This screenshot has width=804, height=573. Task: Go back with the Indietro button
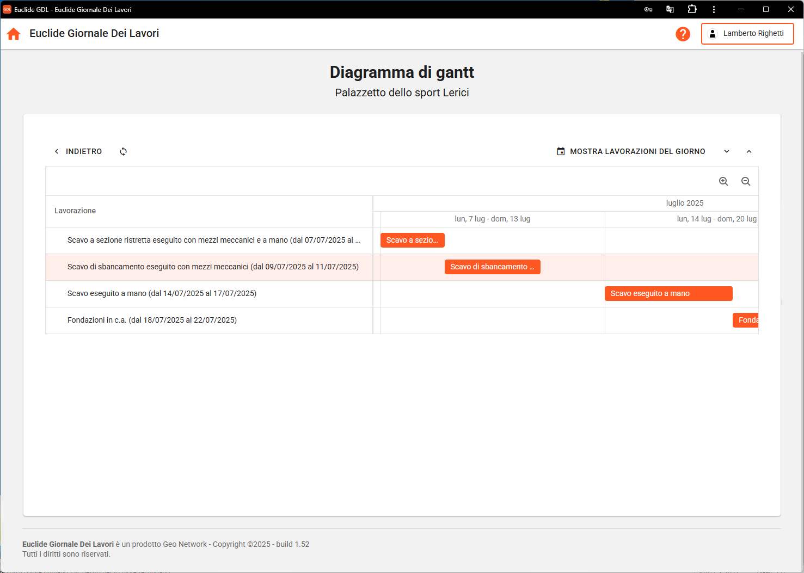pos(78,152)
